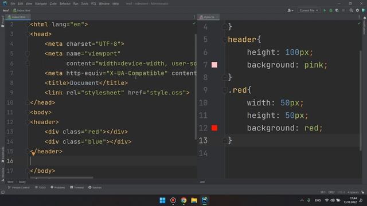
Task: Open the Window menu
Action: [104, 3]
